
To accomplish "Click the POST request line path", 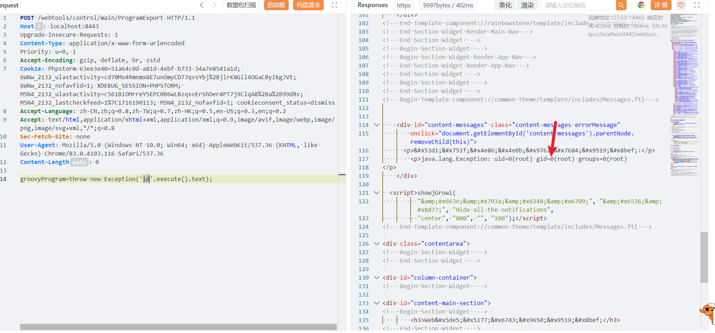I will 100,18.
